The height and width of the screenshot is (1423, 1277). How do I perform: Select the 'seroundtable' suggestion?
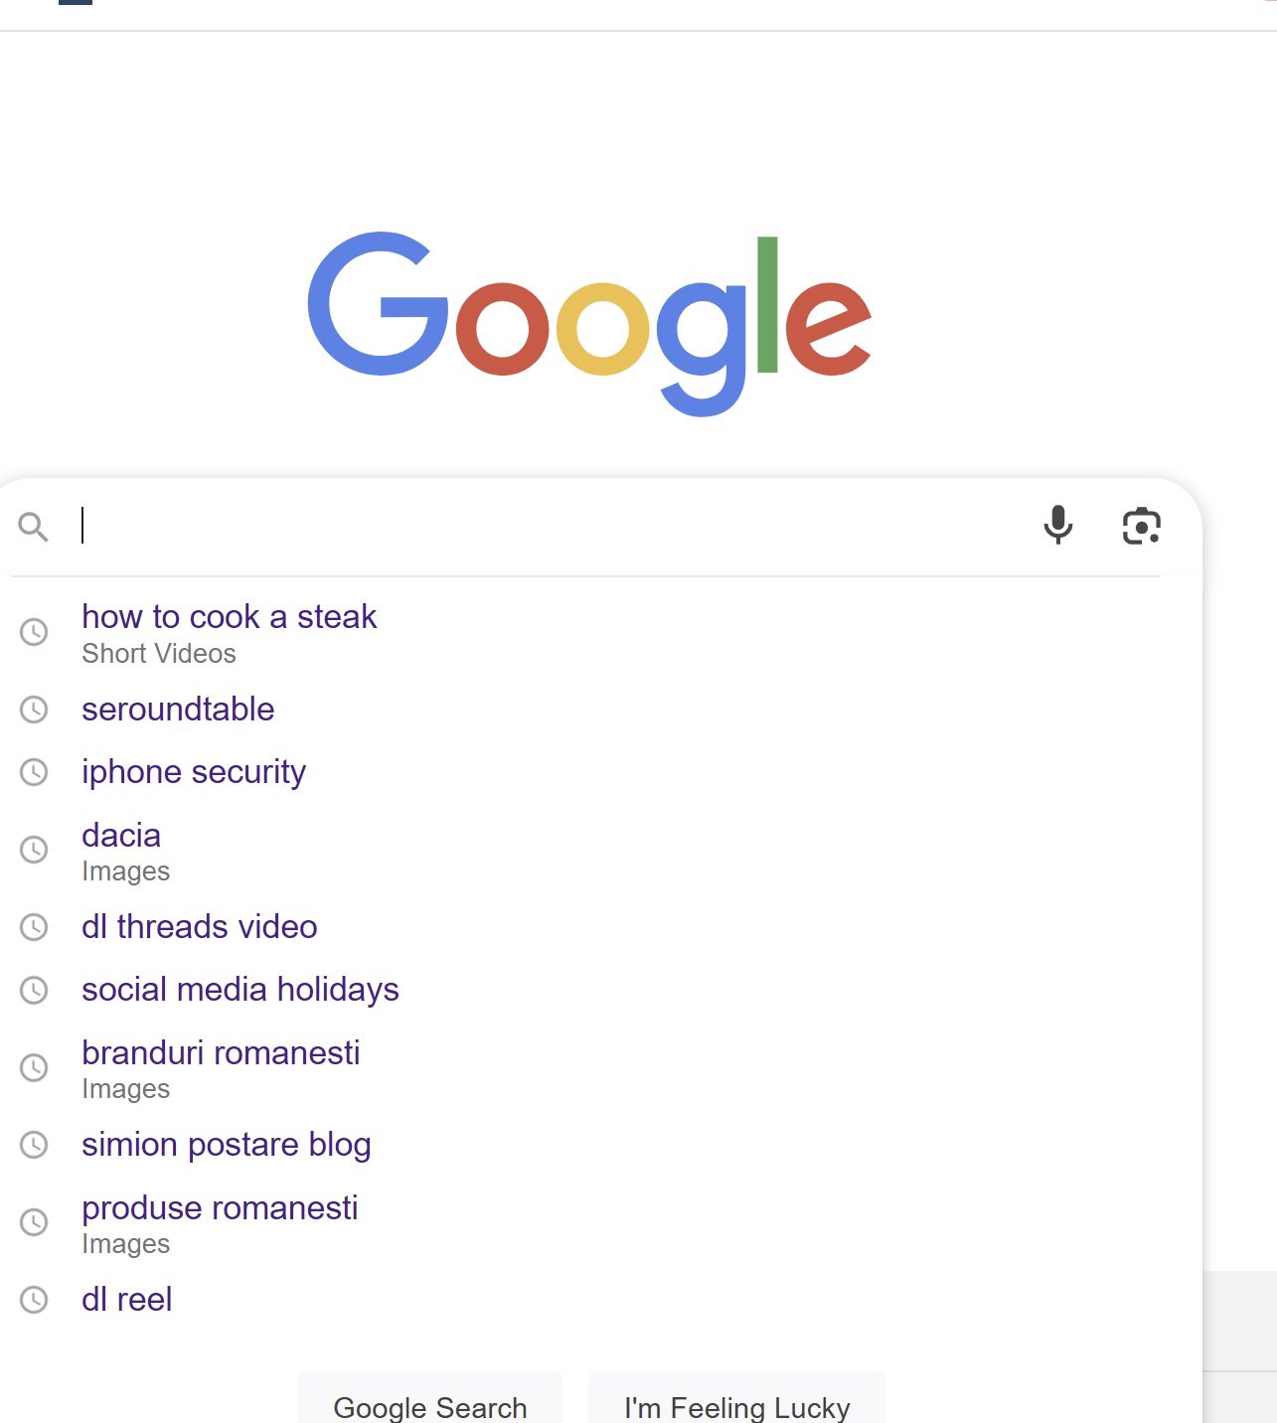point(177,710)
